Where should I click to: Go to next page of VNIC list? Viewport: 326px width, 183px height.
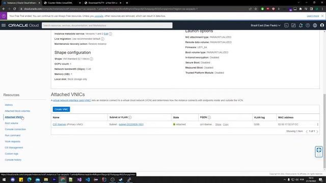(x=317, y=131)
